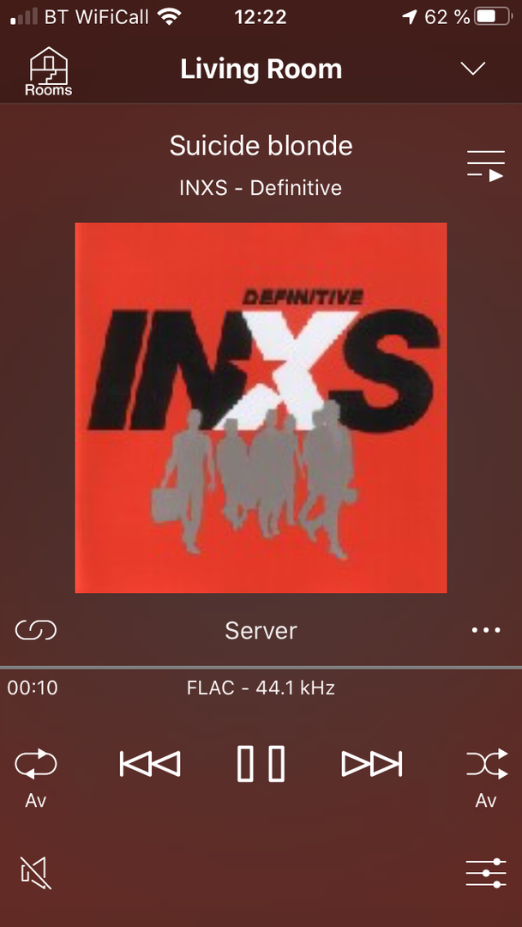Toggle the mute speaker icon
Image resolution: width=522 pixels, height=927 pixels.
coord(36,873)
